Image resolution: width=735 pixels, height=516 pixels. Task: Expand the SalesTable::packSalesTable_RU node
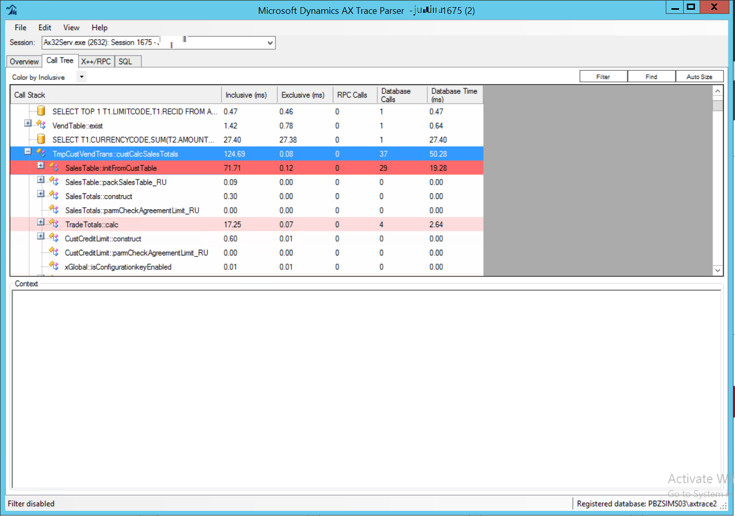[x=41, y=180]
